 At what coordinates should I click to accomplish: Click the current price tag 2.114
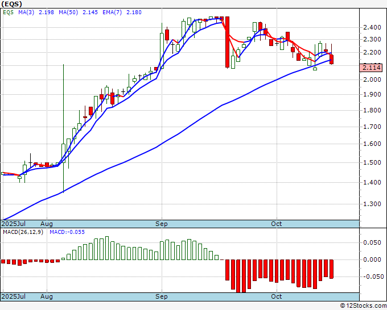pyautogui.click(x=371, y=68)
